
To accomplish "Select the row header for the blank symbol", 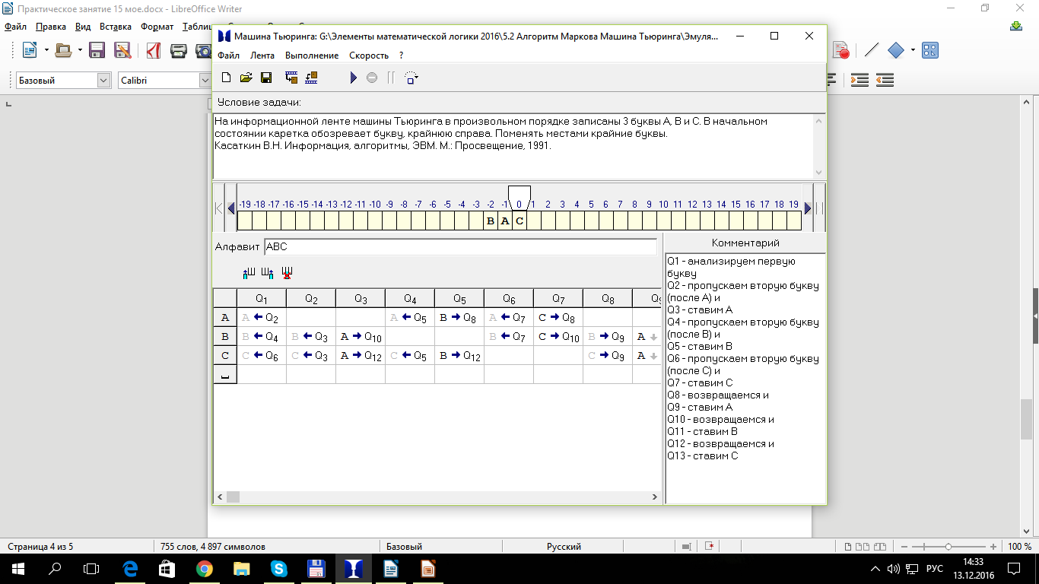I will (225, 374).
